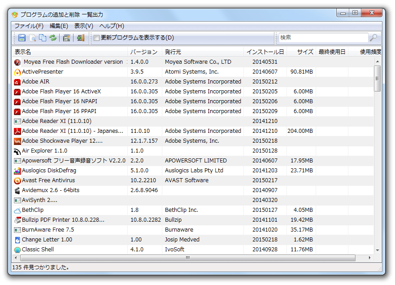Image resolution: width=395 pixels, height=285 pixels.
Task: Sort by the インストール日 column header
Action: [265, 52]
